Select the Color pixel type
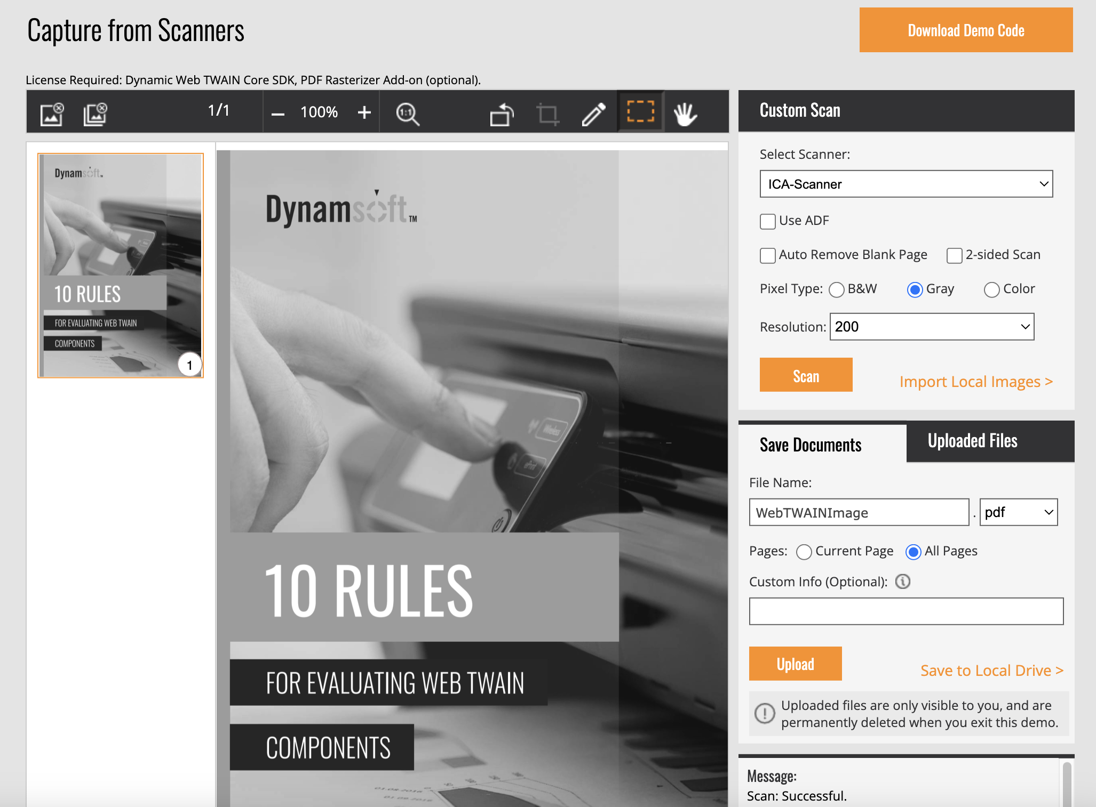Image resolution: width=1096 pixels, height=807 pixels. pos(991,289)
